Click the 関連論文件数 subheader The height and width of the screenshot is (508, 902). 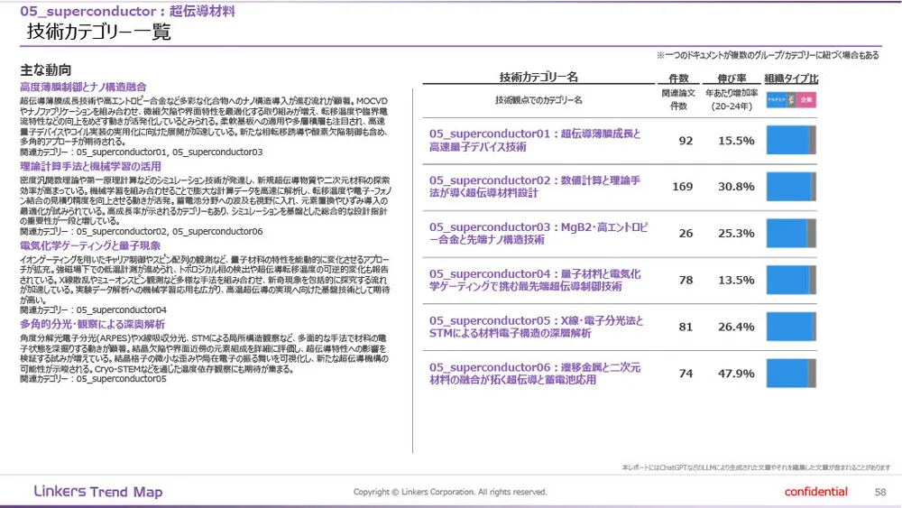point(679,99)
